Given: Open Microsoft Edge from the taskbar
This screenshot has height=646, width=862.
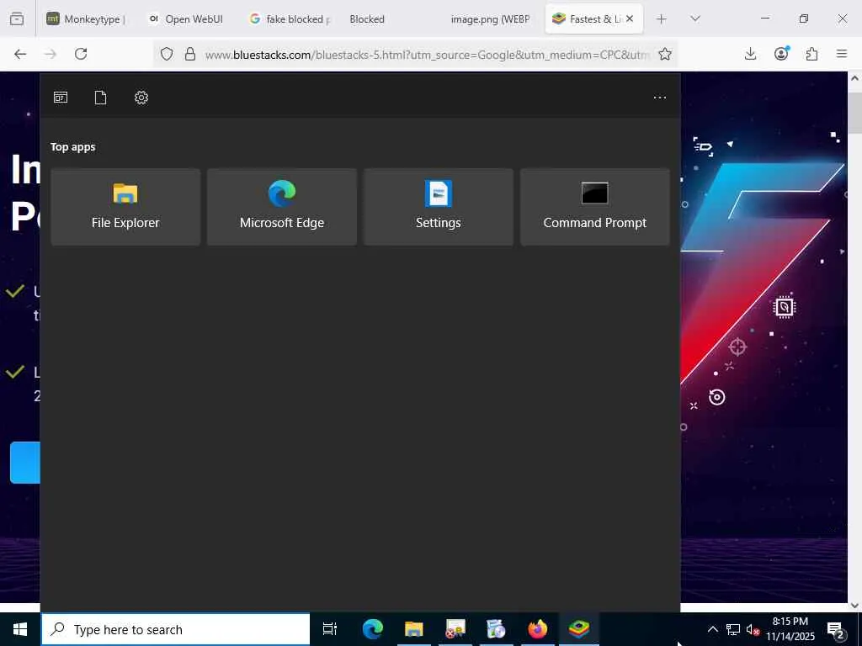Looking at the screenshot, I should pos(372,629).
